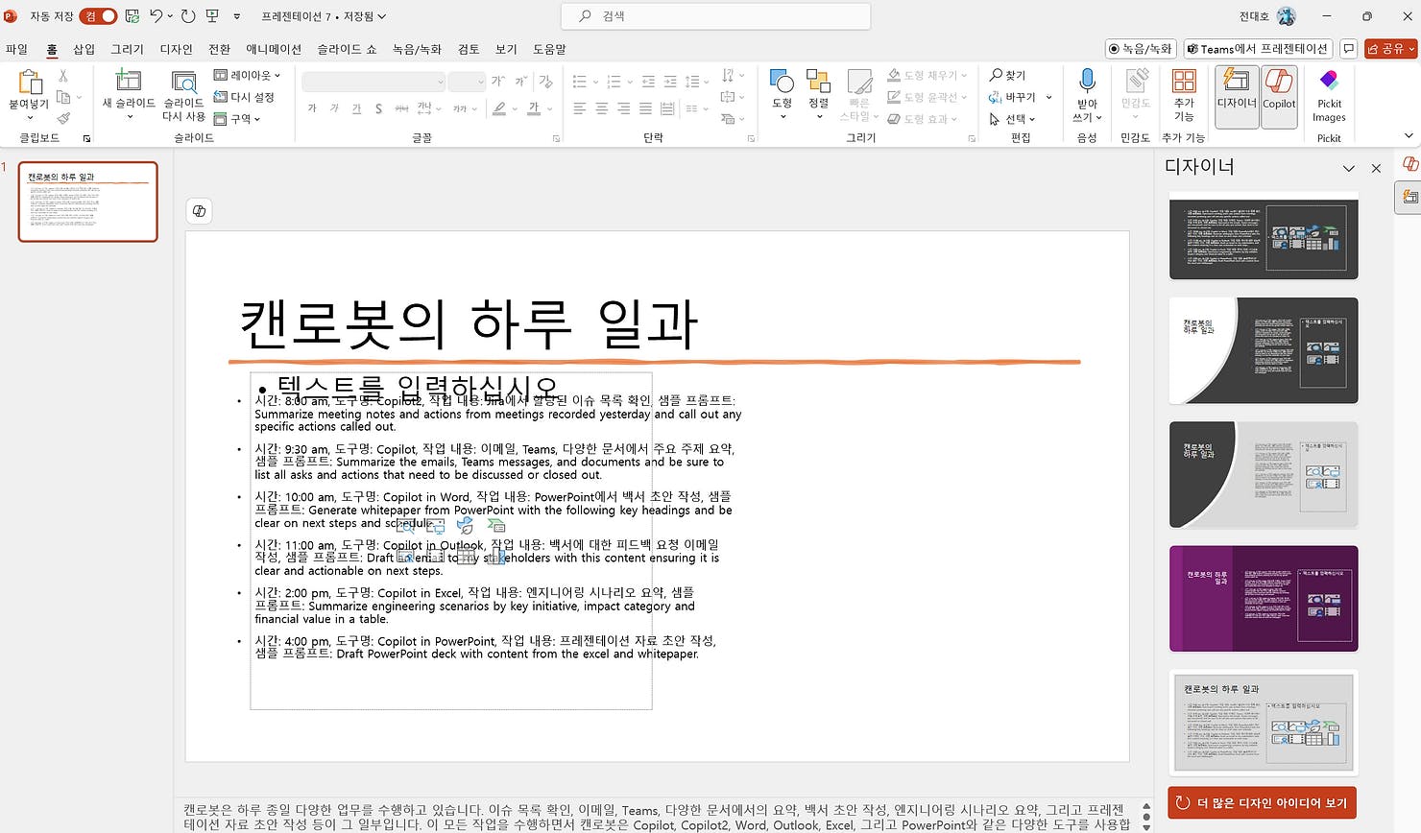This screenshot has width=1421, height=833.
Task: Launch the 디자이너 (Designer) tool
Action: point(1236,96)
